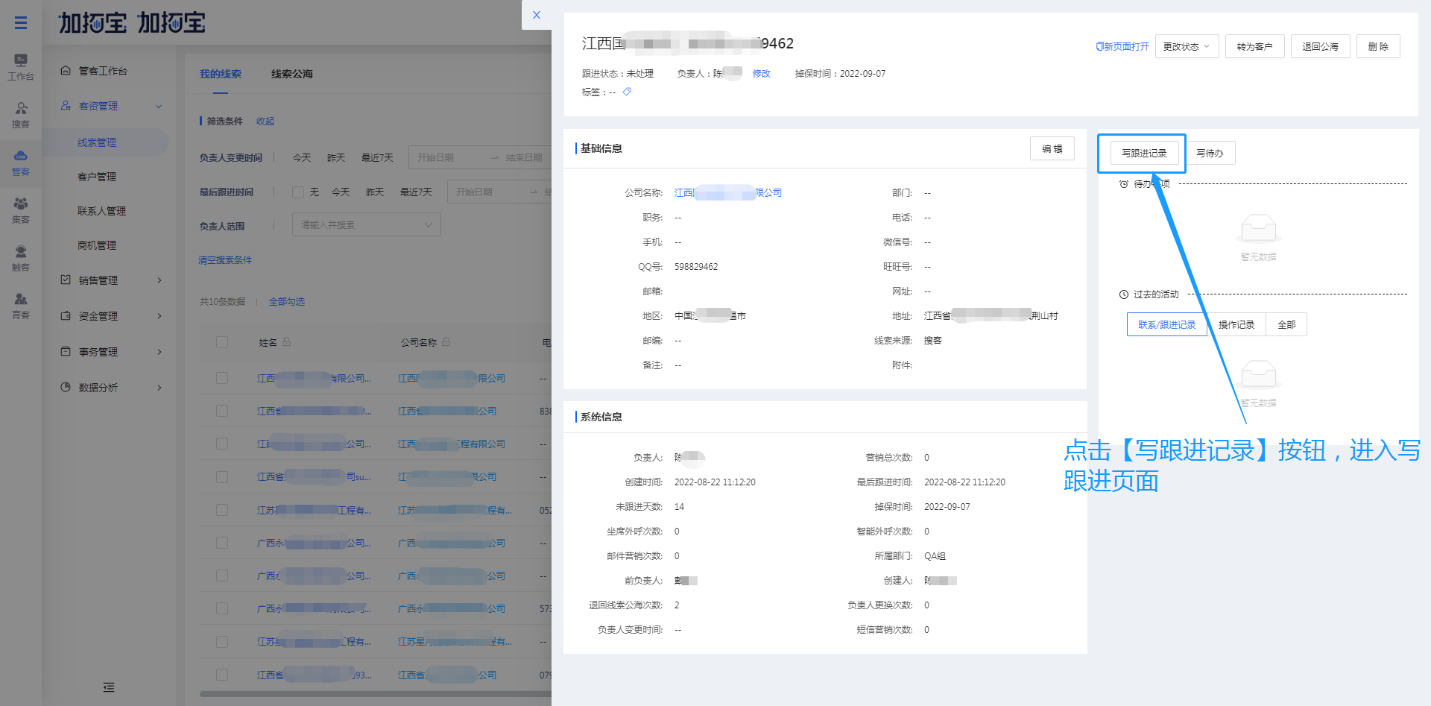Toggle the select-all checkbox in table header
The image size is (1431, 706).
tap(222, 342)
